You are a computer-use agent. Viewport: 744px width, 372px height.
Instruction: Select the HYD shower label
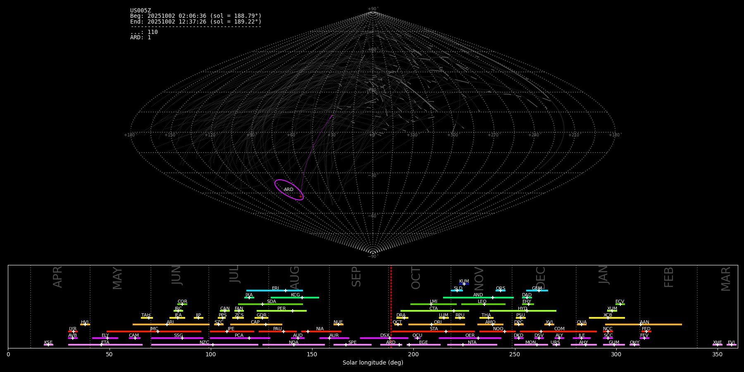(522, 309)
